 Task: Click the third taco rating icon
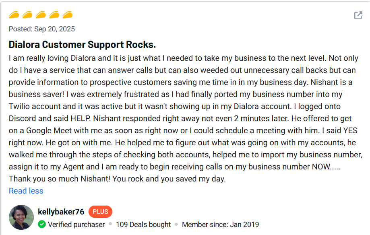pos(41,15)
